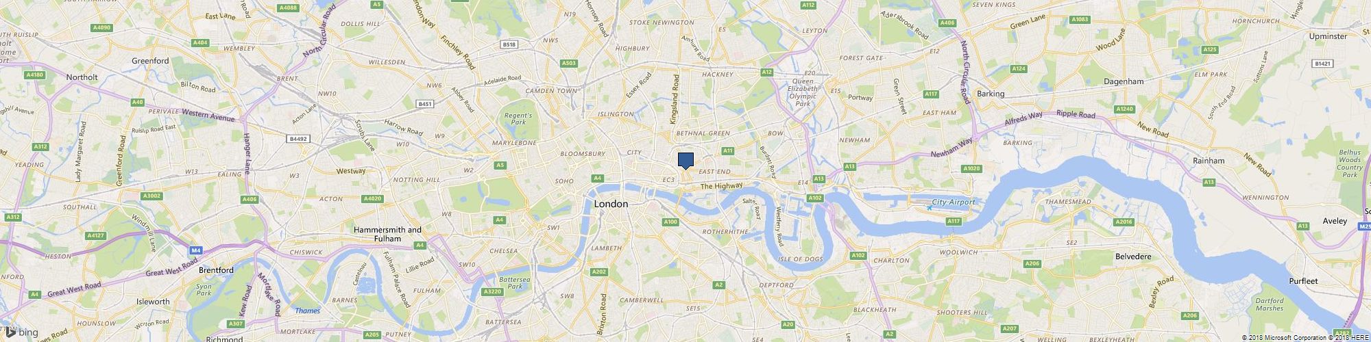Click the Hammersmith and Fulham label

click(x=387, y=234)
